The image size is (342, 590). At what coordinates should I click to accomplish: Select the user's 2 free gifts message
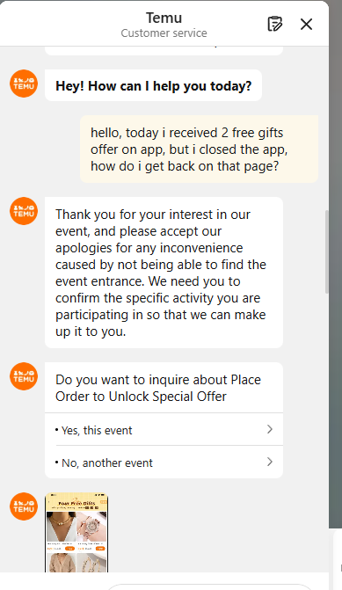click(199, 149)
